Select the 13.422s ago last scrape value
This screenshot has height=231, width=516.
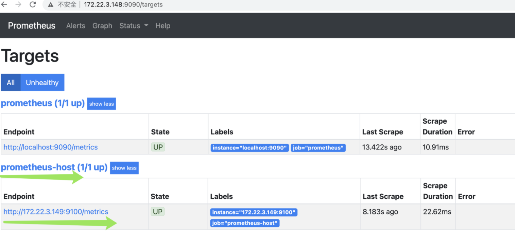[x=382, y=147]
